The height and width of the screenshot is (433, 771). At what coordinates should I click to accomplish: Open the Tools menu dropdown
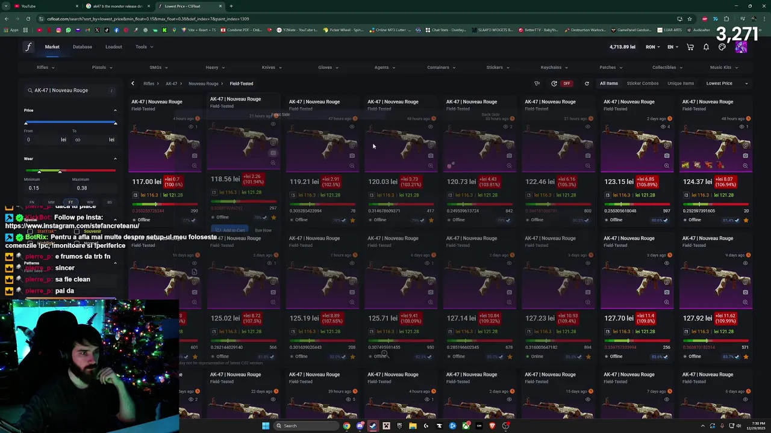144,47
